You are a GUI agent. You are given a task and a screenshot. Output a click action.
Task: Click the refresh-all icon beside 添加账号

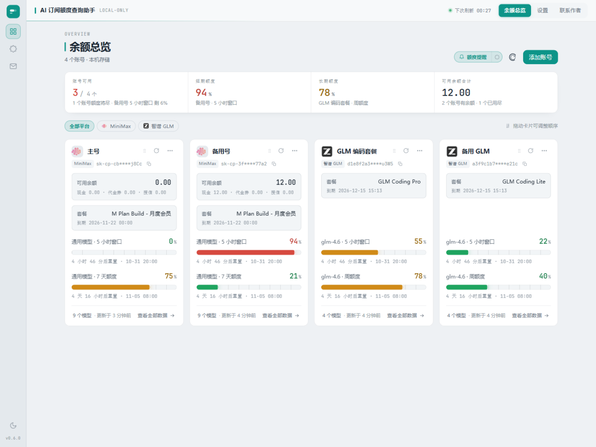coord(512,57)
